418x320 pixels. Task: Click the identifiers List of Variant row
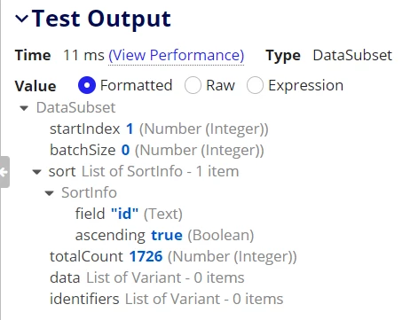click(x=167, y=299)
